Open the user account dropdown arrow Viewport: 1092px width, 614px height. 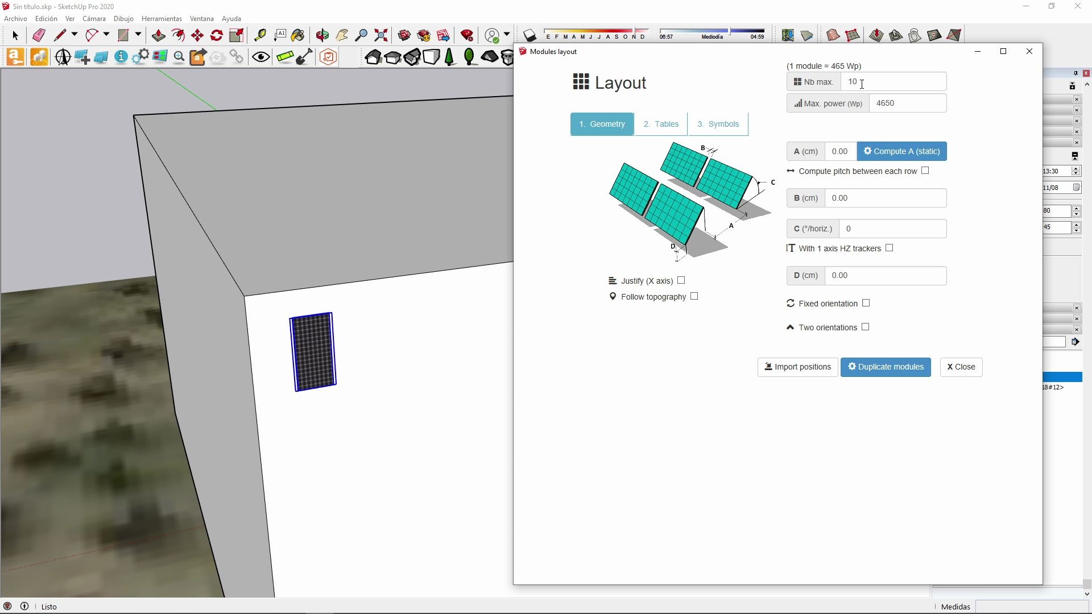506,35
